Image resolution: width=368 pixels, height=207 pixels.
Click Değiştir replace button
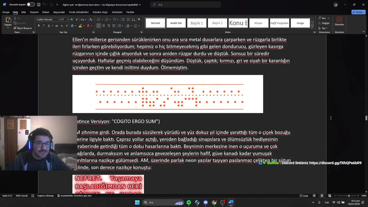pos(324,23)
